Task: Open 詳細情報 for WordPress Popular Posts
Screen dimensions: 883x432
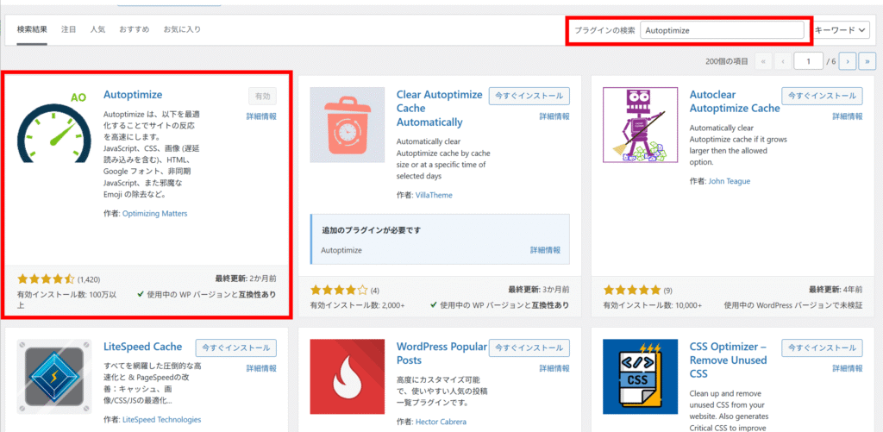Action: 554,368
